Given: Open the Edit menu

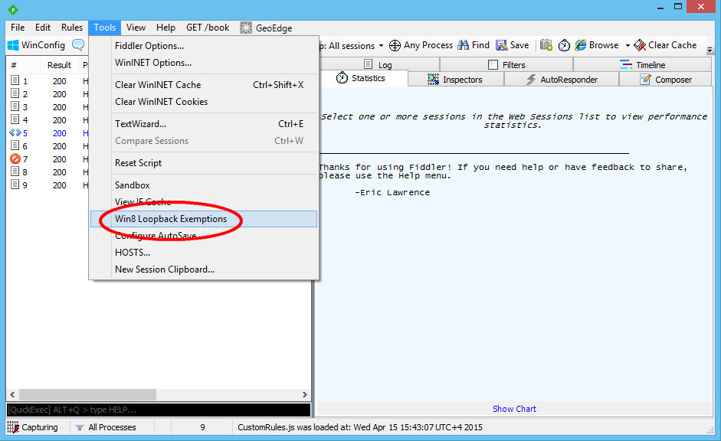Looking at the screenshot, I should 43,28.
